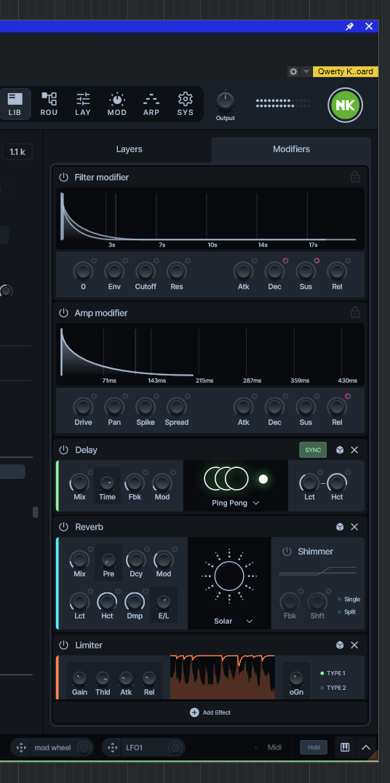Open the Ping Pong delay type dropdown
Viewport: 390px width, 783px height.
tap(235, 503)
